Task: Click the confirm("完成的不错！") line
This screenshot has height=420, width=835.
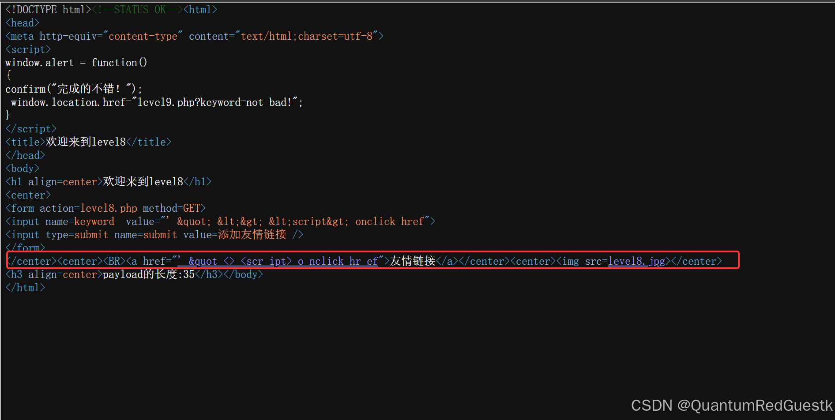Action: (x=74, y=89)
